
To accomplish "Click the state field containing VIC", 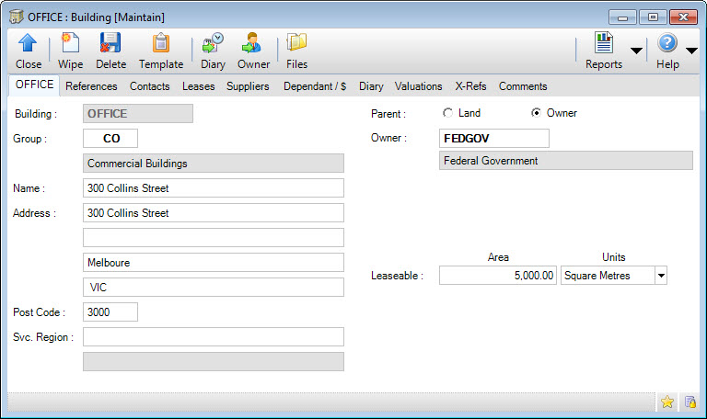I will point(214,287).
